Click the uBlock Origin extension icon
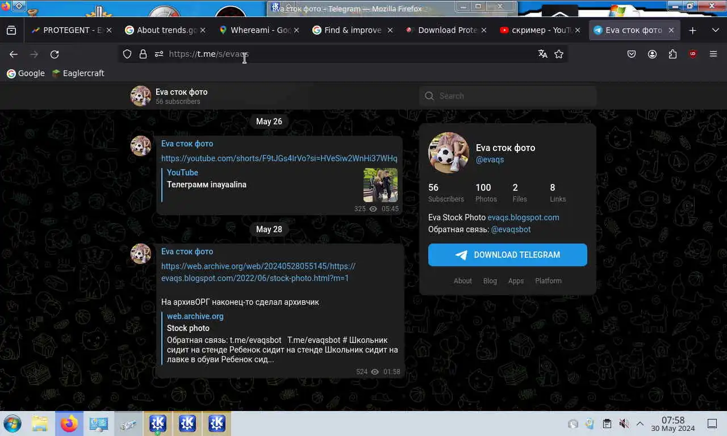Image resolution: width=727 pixels, height=436 pixels. tap(693, 54)
